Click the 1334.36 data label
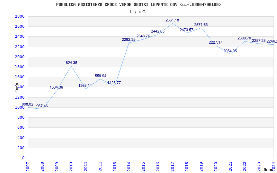This screenshot has height=173, width=277. click(56, 88)
